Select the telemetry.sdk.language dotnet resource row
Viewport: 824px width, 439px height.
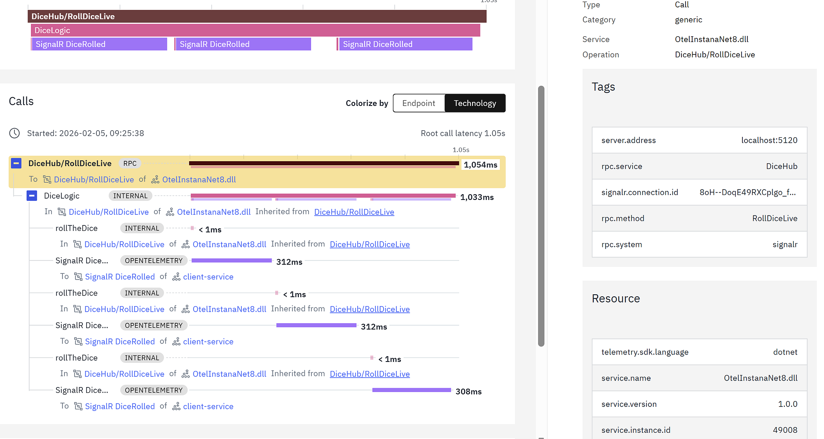tap(699, 352)
